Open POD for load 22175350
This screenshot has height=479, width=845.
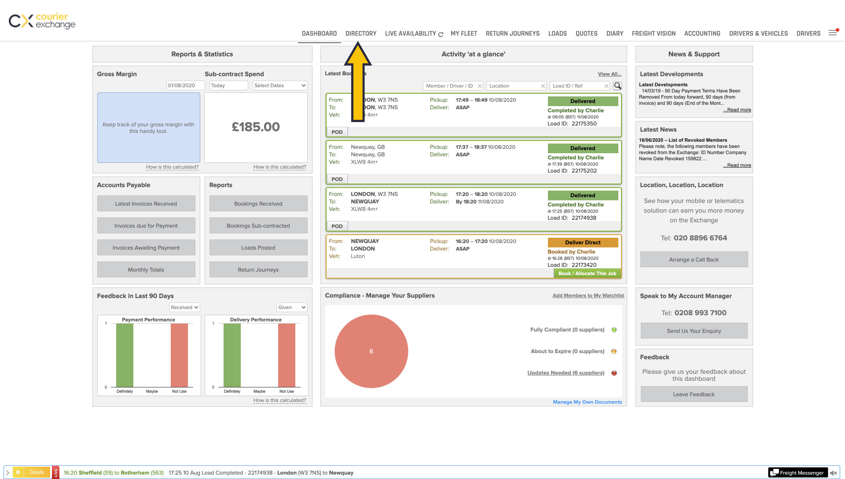pos(337,132)
